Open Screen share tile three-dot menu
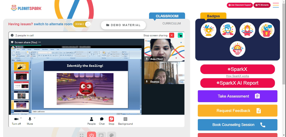This screenshot has width=286, height=137. pyautogui.click(x=39, y=42)
